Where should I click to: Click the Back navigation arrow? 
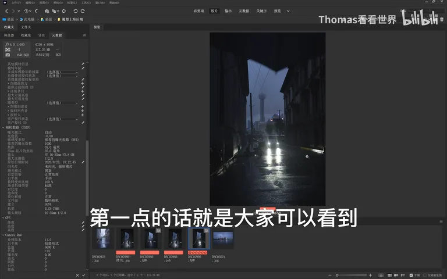[x=6, y=11]
